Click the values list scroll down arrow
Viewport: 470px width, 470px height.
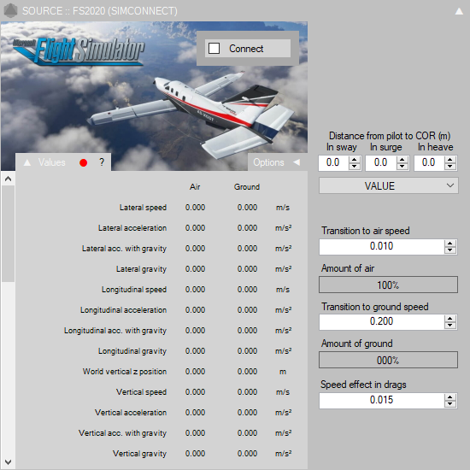pyautogui.click(x=8, y=462)
